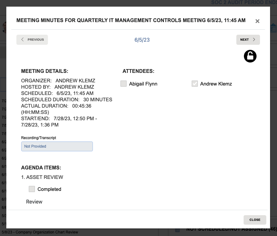277x236 pixels.
Task: Select the 6/5/23 date heading
Action: 142,39
